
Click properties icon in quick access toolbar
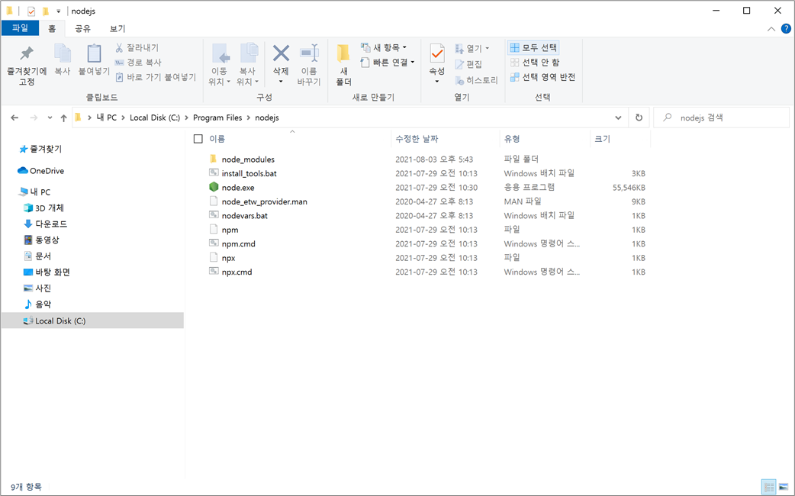coord(31,11)
